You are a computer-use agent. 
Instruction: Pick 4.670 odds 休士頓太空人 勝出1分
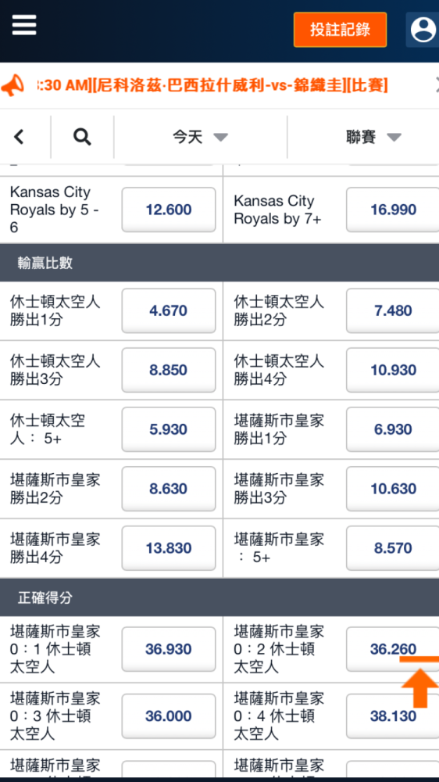169,310
